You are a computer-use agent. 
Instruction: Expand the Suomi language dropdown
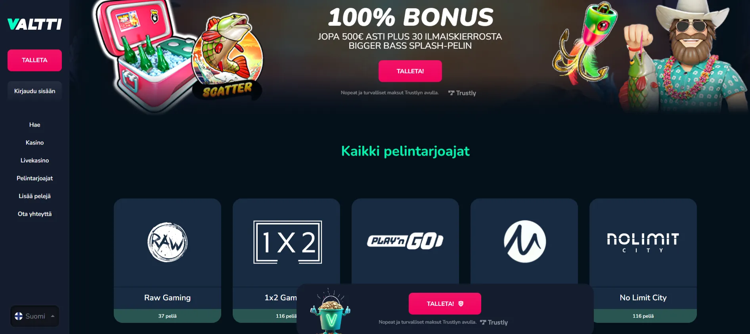coord(35,316)
